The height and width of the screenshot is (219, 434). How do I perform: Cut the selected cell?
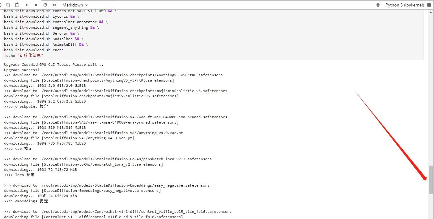[x=1, y=5]
